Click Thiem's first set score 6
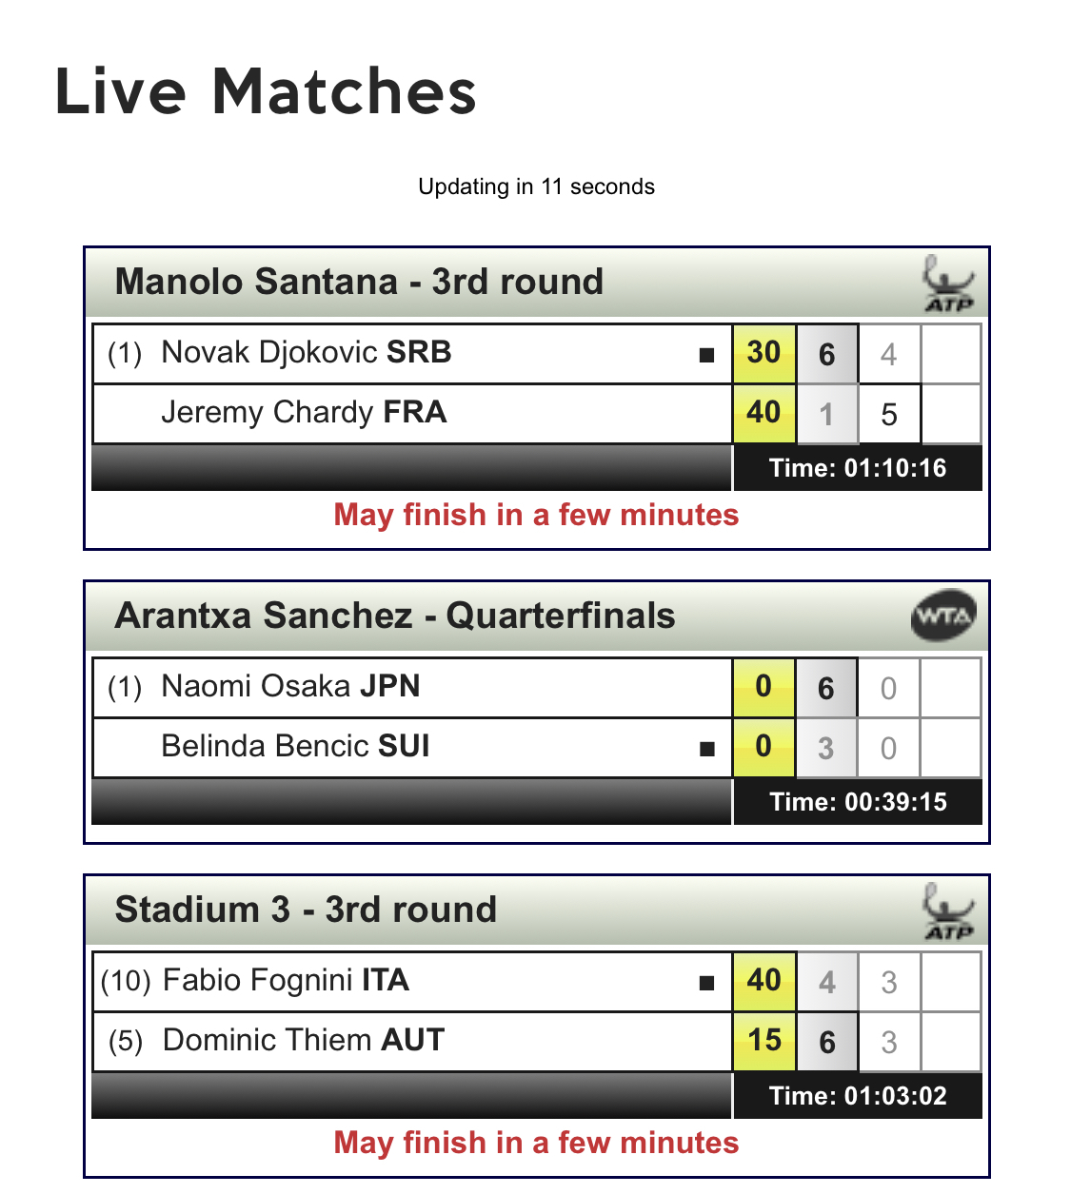The height and width of the screenshot is (1194, 1071). click(826, 1043)
